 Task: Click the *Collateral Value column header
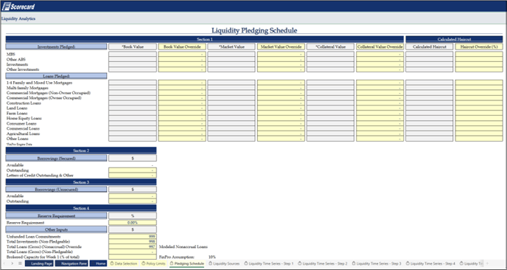point(330,46)
